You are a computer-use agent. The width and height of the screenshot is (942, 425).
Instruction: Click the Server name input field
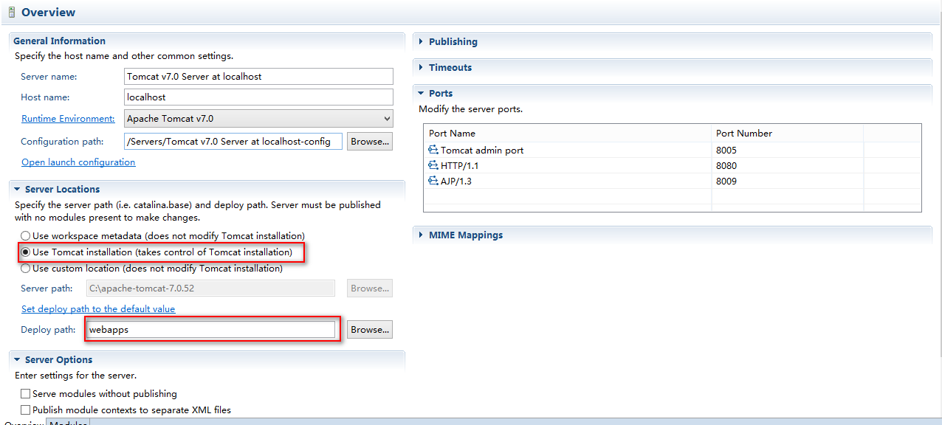pyautogui.click(x=258, y=77)
